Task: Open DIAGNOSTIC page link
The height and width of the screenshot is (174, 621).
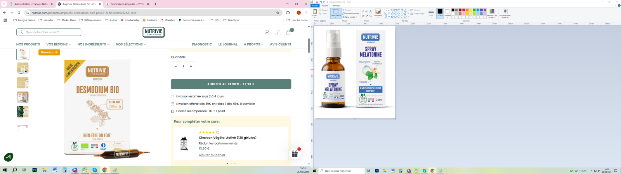Action: tap(202, 44)
